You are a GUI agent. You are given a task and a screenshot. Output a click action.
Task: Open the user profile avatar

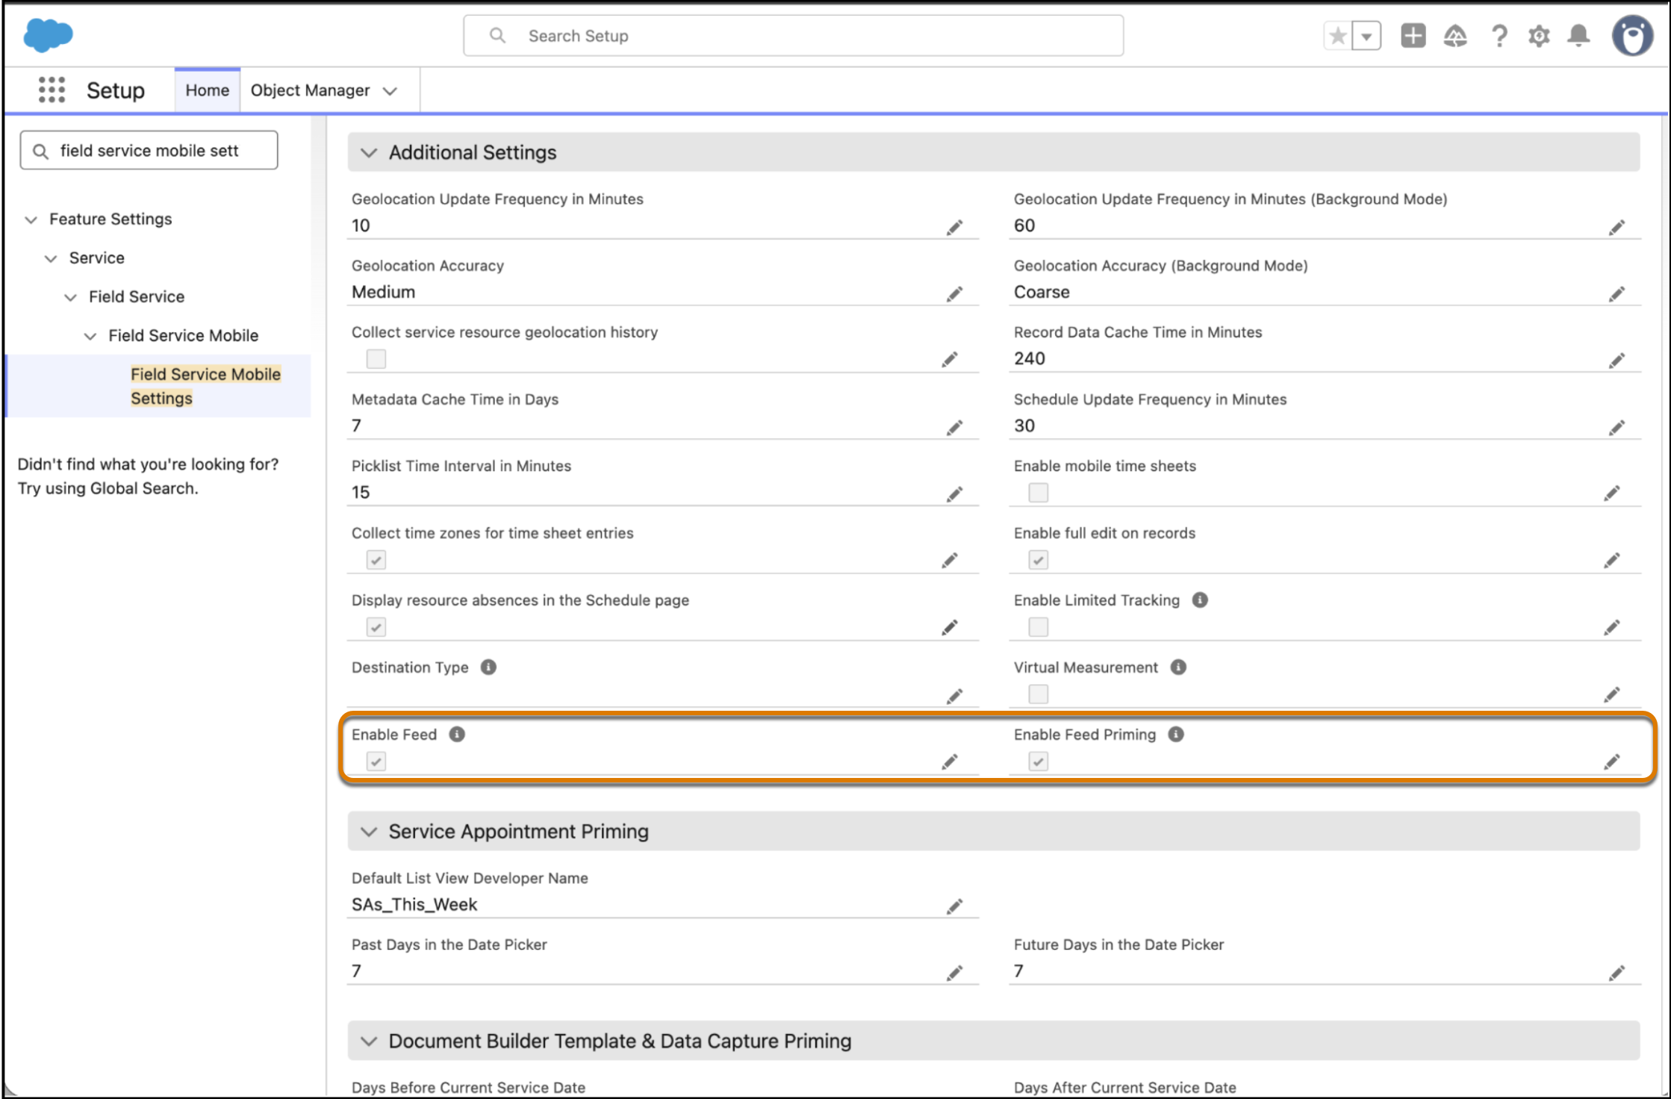[1633, 36]
